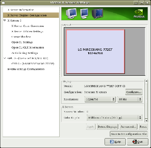Maximize the NVIDIA X Server Settings window

point(142,3)
